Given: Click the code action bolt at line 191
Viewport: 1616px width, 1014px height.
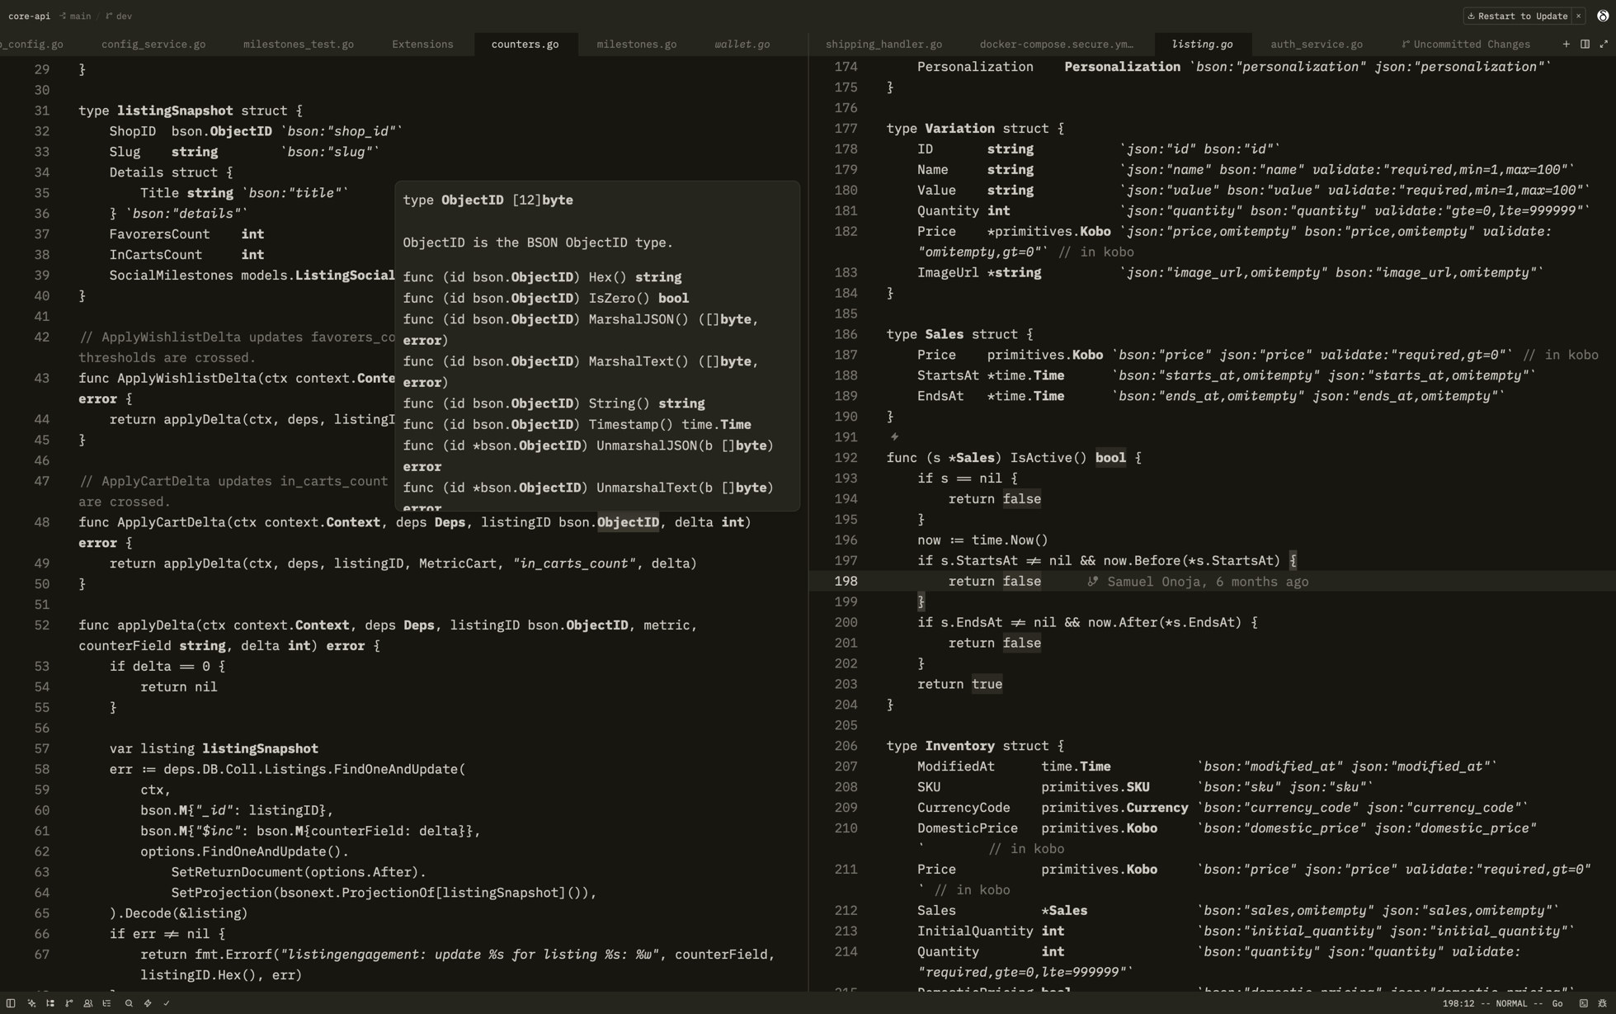Looking at the screenshot, I should coord(894,436).
